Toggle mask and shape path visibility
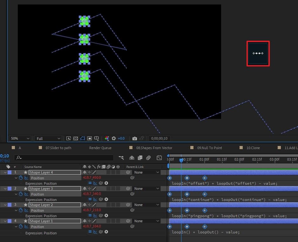 pyautogui.click(x=83, y=139)
